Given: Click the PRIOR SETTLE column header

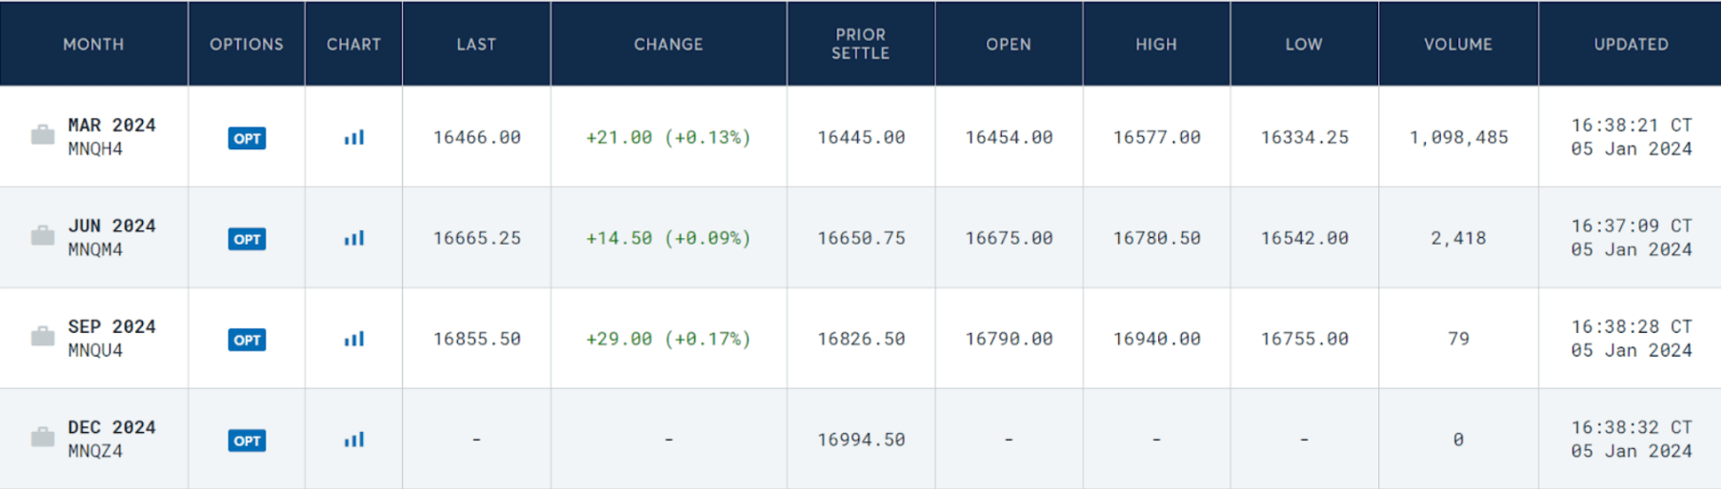Looking at the screenshot, I should click(x=860, y=45).
